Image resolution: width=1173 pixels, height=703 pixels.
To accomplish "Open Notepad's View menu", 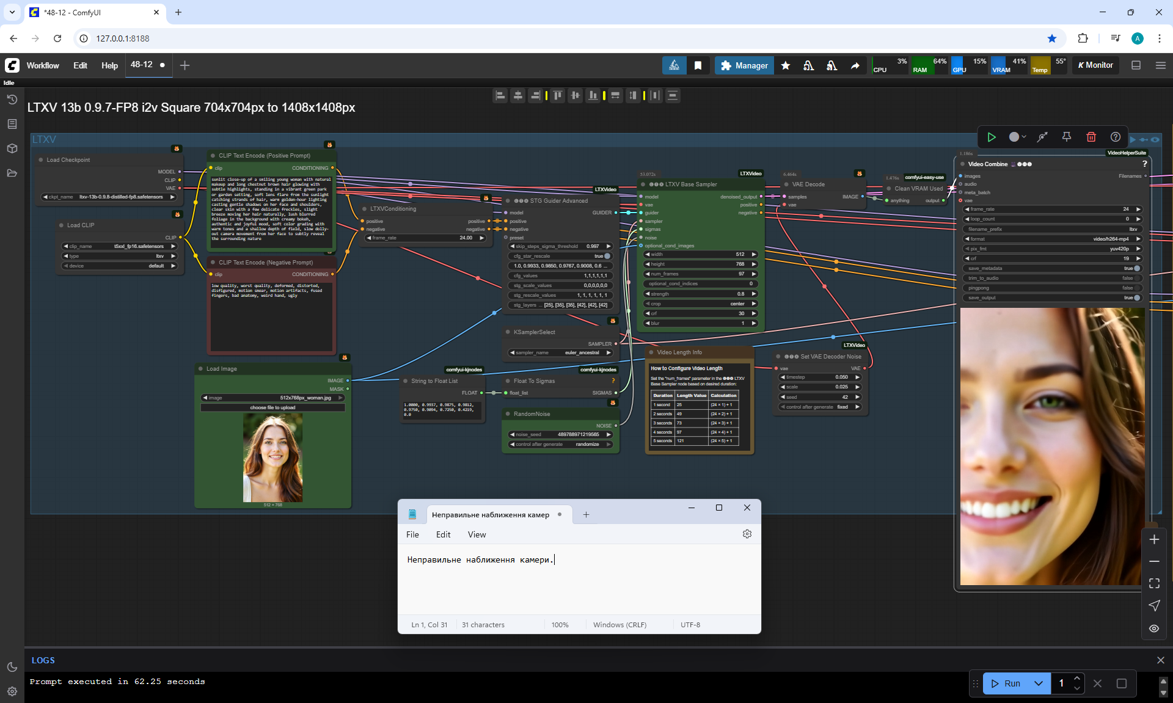I will pyautogui.click(x=477, y=534).
